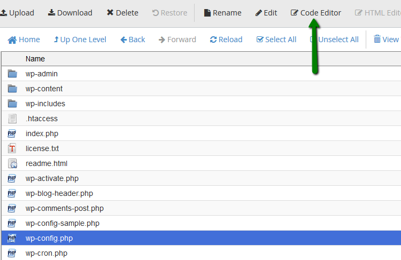The image size is (401, 260).
Task: Open the wp-admin folder icon
Action: point(12,74)
